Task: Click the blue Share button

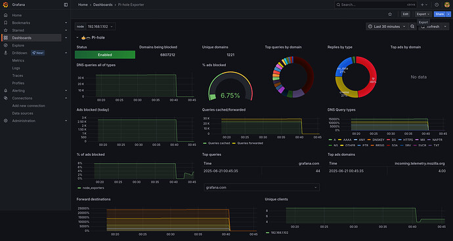Action: (439, 14)
